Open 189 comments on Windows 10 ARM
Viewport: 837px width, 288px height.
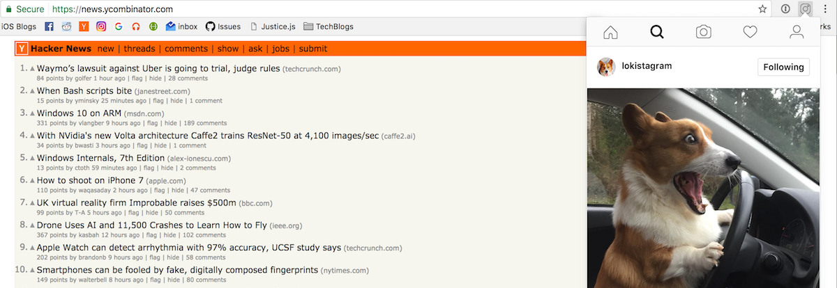205,123
